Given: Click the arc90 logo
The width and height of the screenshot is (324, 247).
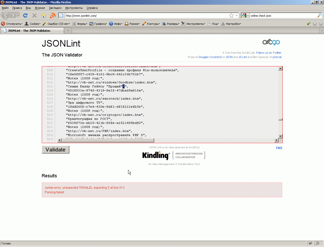Looking at the screenshot, I should click(271, 42).
